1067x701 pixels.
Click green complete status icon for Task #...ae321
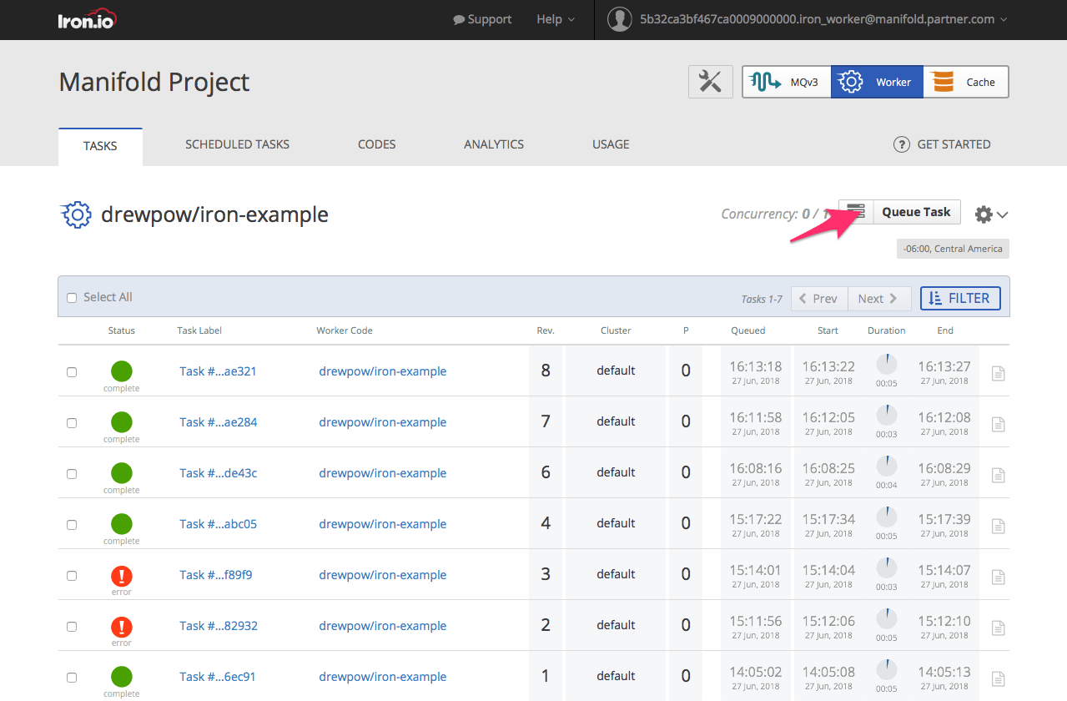122,371
